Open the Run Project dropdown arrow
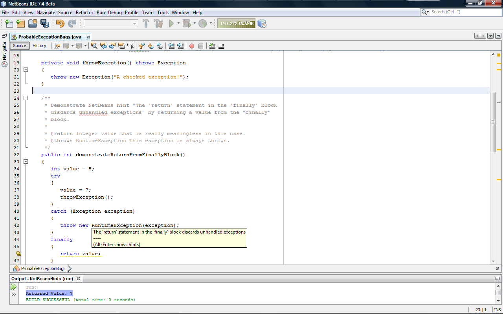The image size is (503, 314). coord(178,23)
